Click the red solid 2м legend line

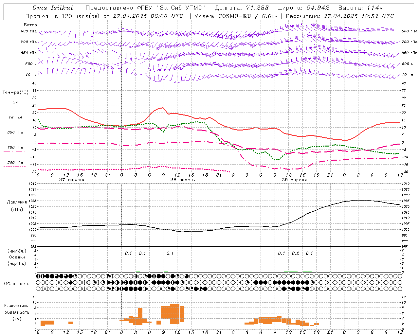pos(15,106)
